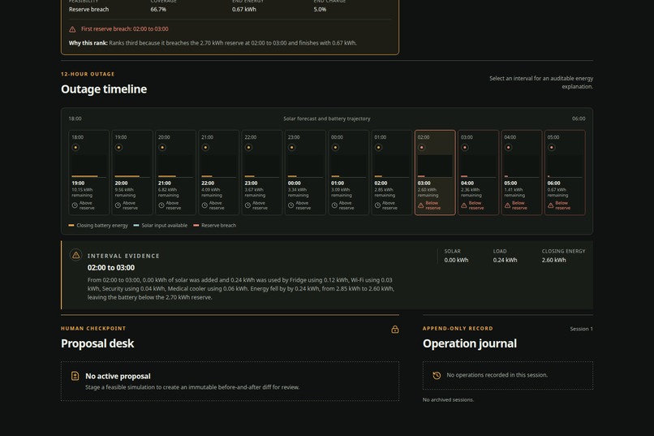Click the '66.7%' coverage value

pos(158,9)
